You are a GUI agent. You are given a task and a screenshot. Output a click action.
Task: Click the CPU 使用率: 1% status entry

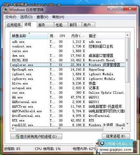48,149
